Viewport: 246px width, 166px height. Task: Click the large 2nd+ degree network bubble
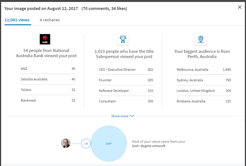[109, 143]
